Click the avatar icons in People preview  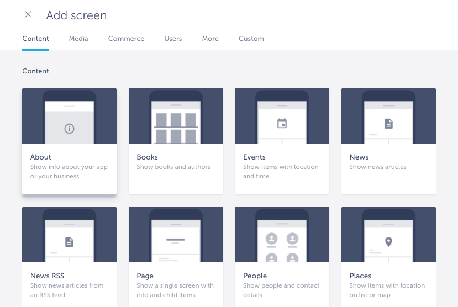click(282, 247)
